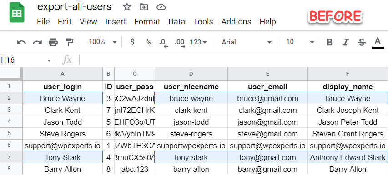Open the Help menu

point(268,22)
